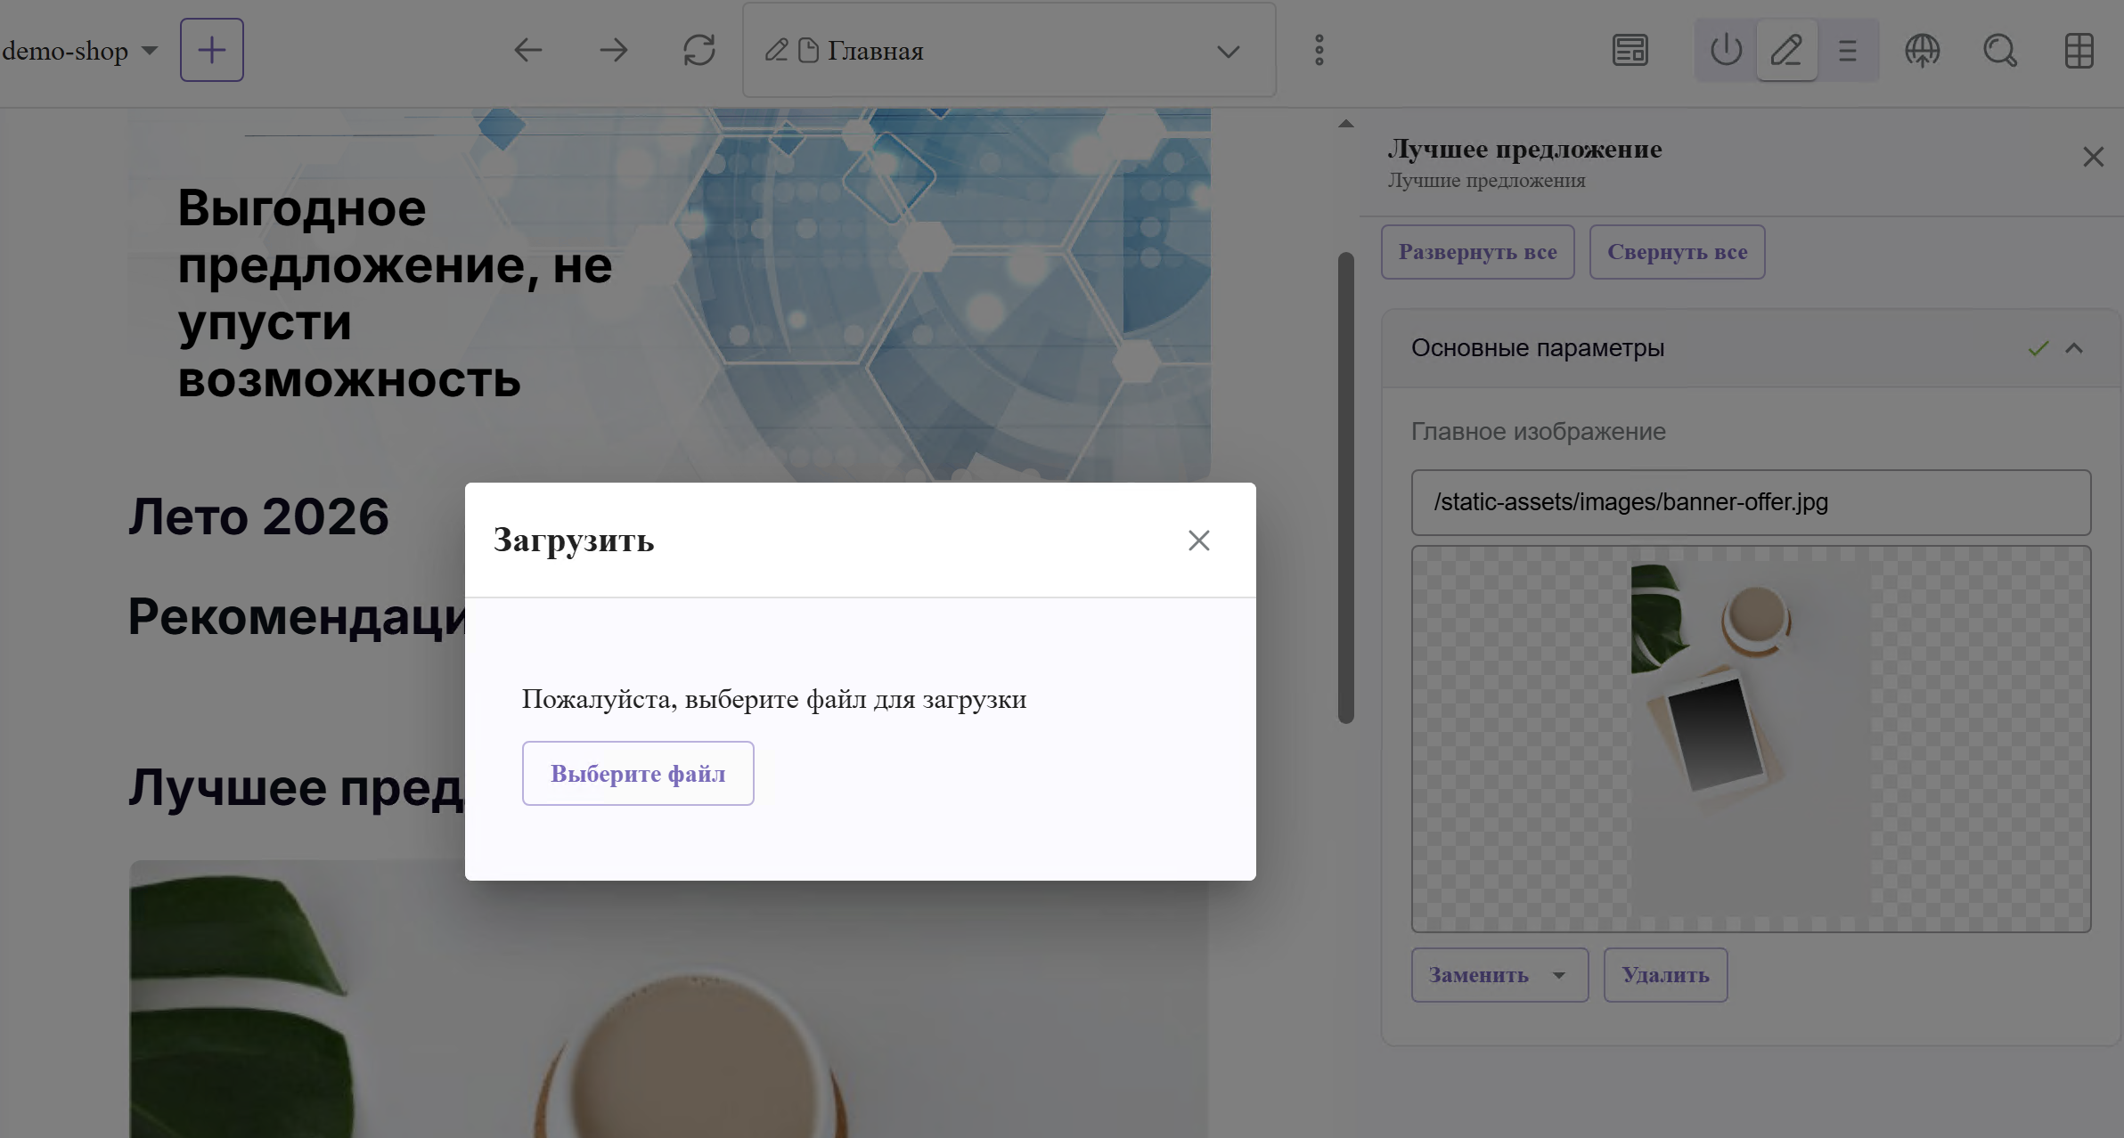Click the Удалить button
This screenshot has height=1138, width=2124.
1665,975
